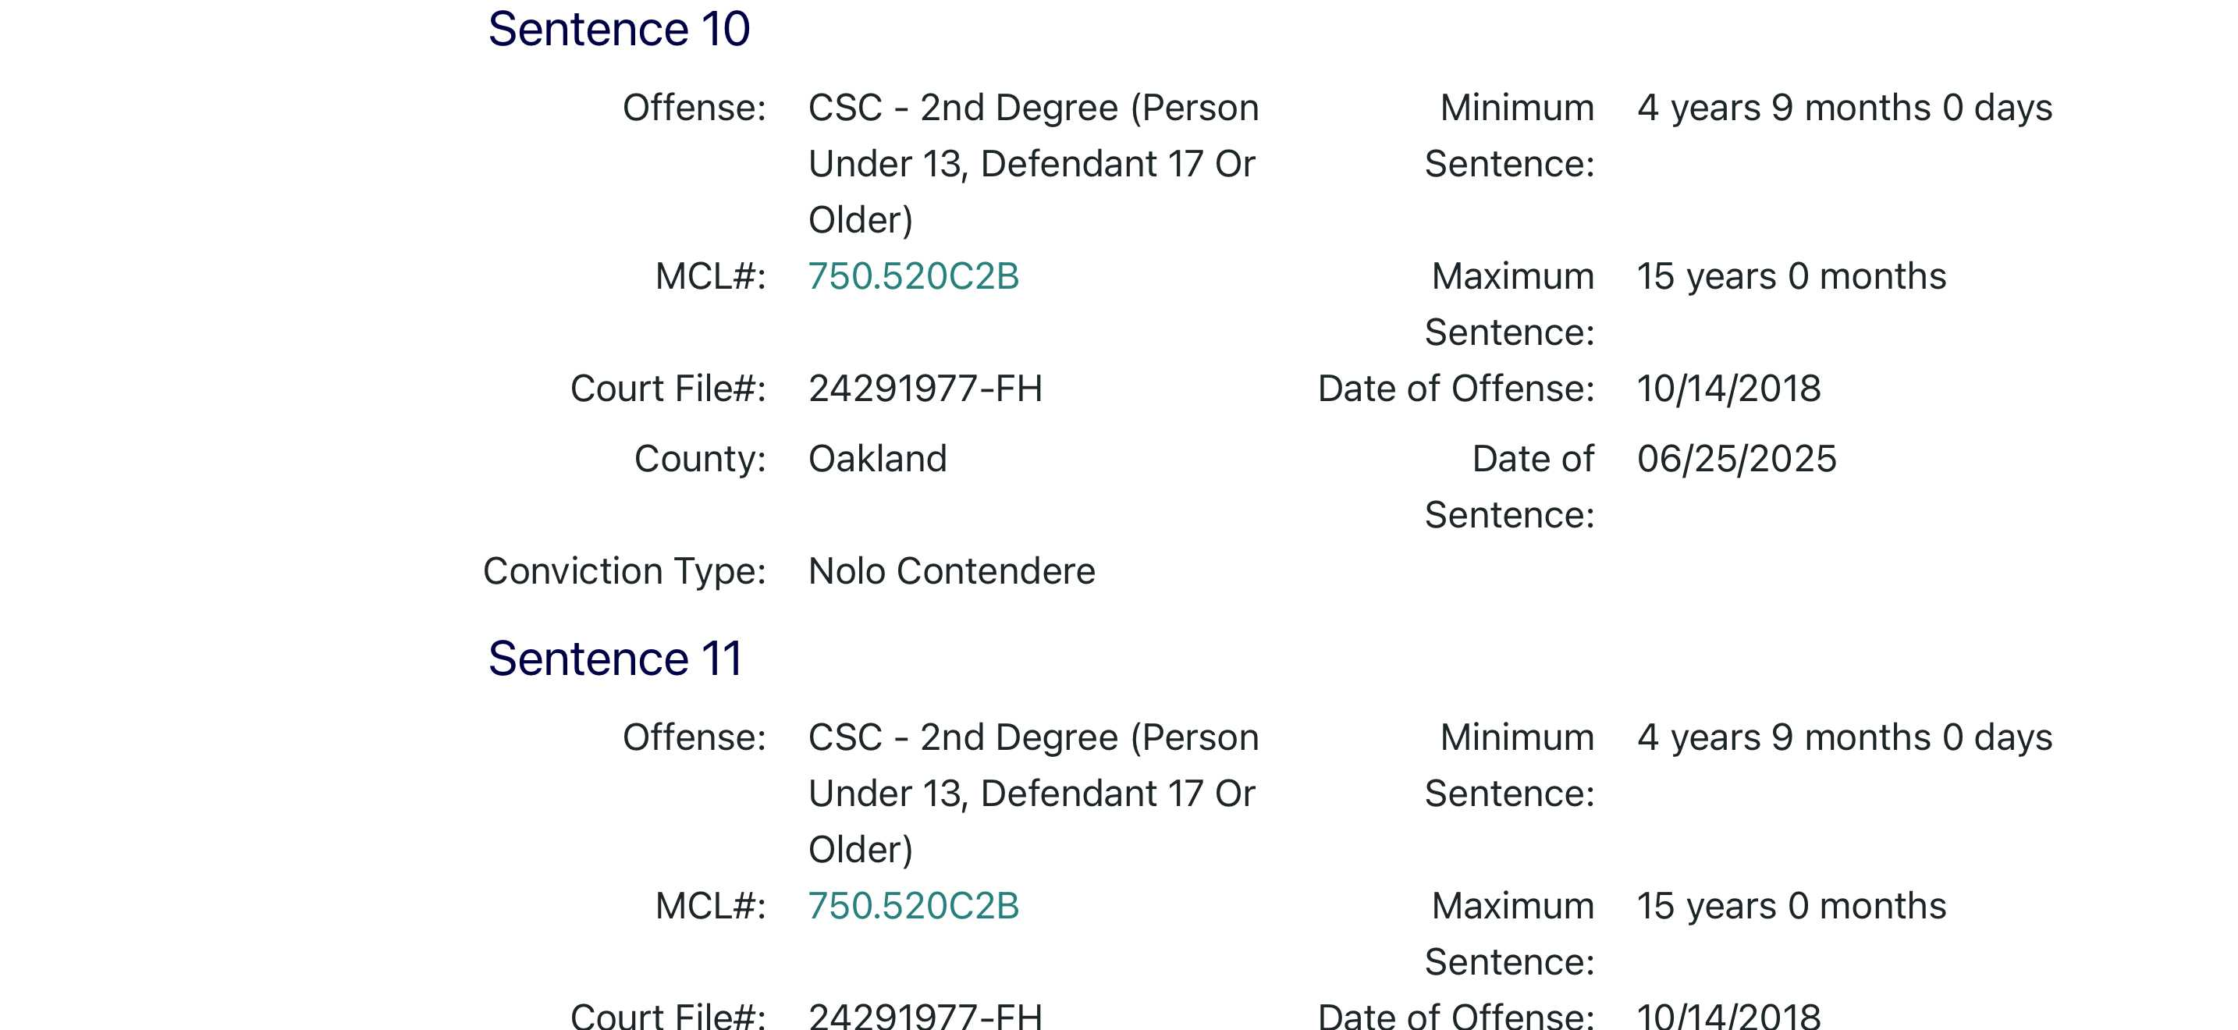Click the date of sentence 06/25/2025
Image resolution: width=2238 pixels, height=1030 pixels.
click(1737, 459)
